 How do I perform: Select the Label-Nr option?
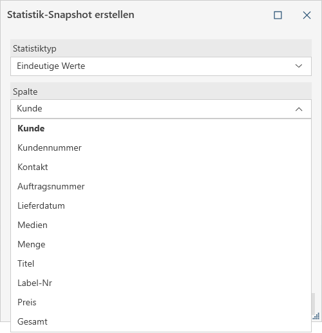[161, 283]
